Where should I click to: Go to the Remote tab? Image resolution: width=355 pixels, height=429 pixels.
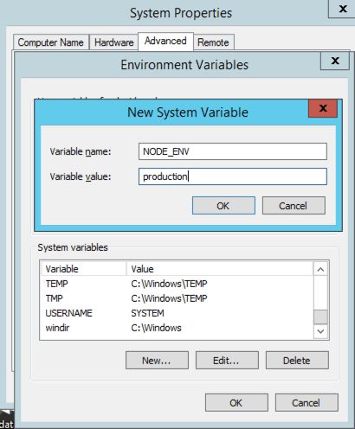tap(213, 42)
